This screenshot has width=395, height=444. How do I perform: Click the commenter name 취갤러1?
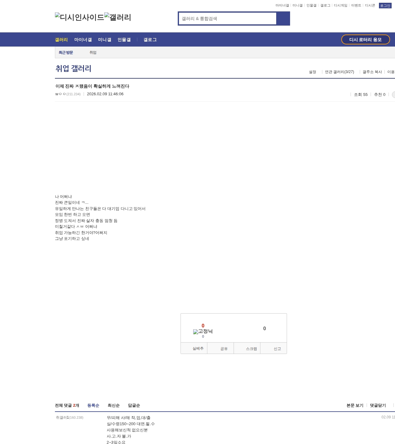coord(62,417)
